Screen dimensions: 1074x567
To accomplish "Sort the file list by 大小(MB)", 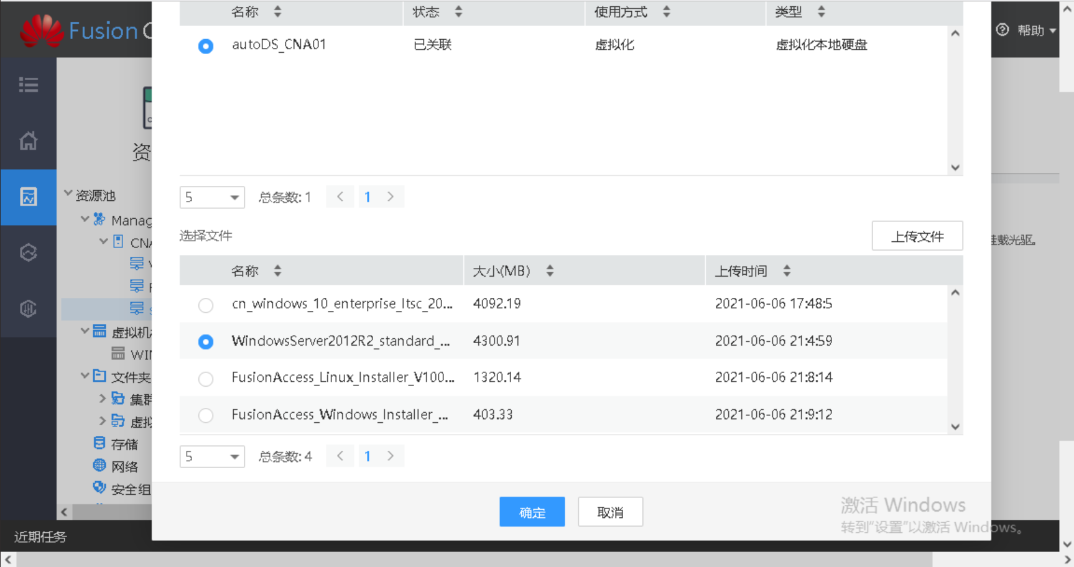I will point(549,270).
